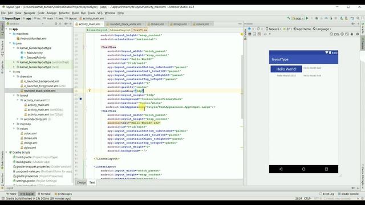Tap the Recents square in the phone preview
Image resolution: width=365 pixels, height=205 pixels.
click(x=326, y=169)
